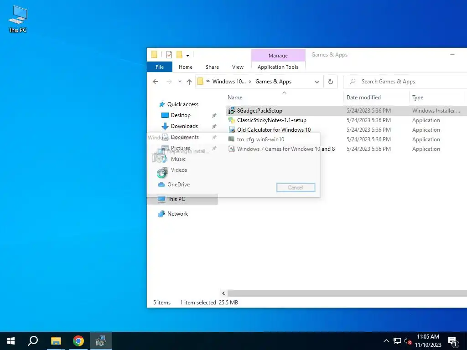This screenshot has height=350, width=467.
Task: Open the Recent locations dropdown
Action: [180, 82]
